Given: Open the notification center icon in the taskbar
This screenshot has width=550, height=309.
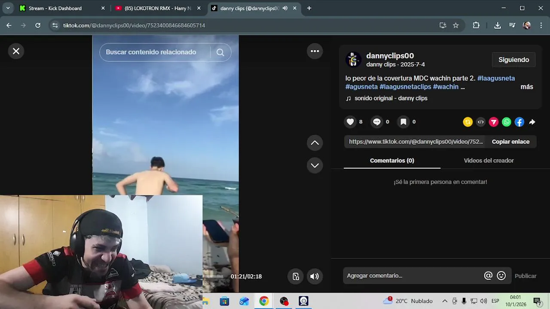Looking at the screenshot, I should click(x=537, y=301).
